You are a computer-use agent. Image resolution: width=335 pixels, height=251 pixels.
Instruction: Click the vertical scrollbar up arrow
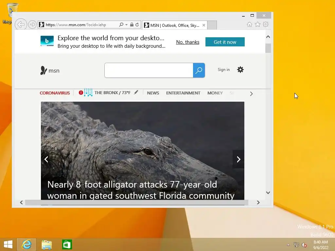(x=268, y=37)
